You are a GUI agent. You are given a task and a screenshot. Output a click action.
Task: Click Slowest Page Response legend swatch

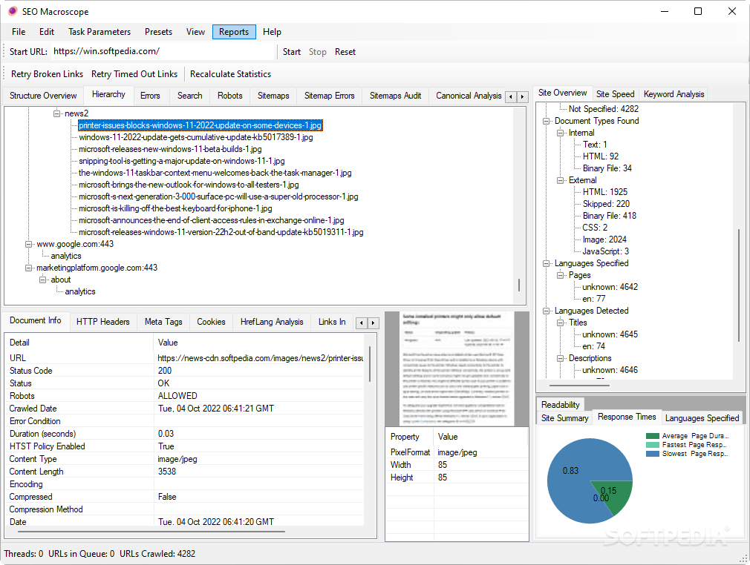tap(653, 454)
